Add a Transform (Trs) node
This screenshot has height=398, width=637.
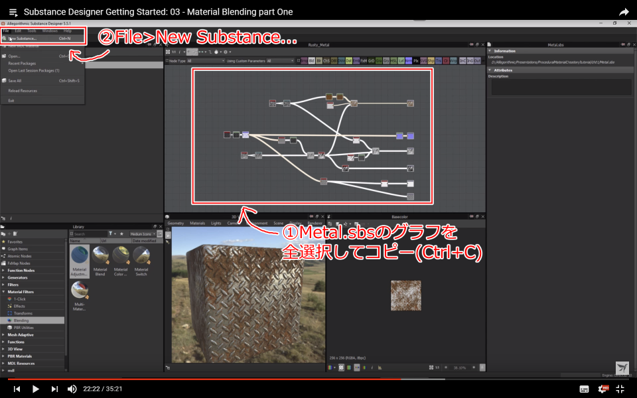pyautogui.click(x=439, y=61)
